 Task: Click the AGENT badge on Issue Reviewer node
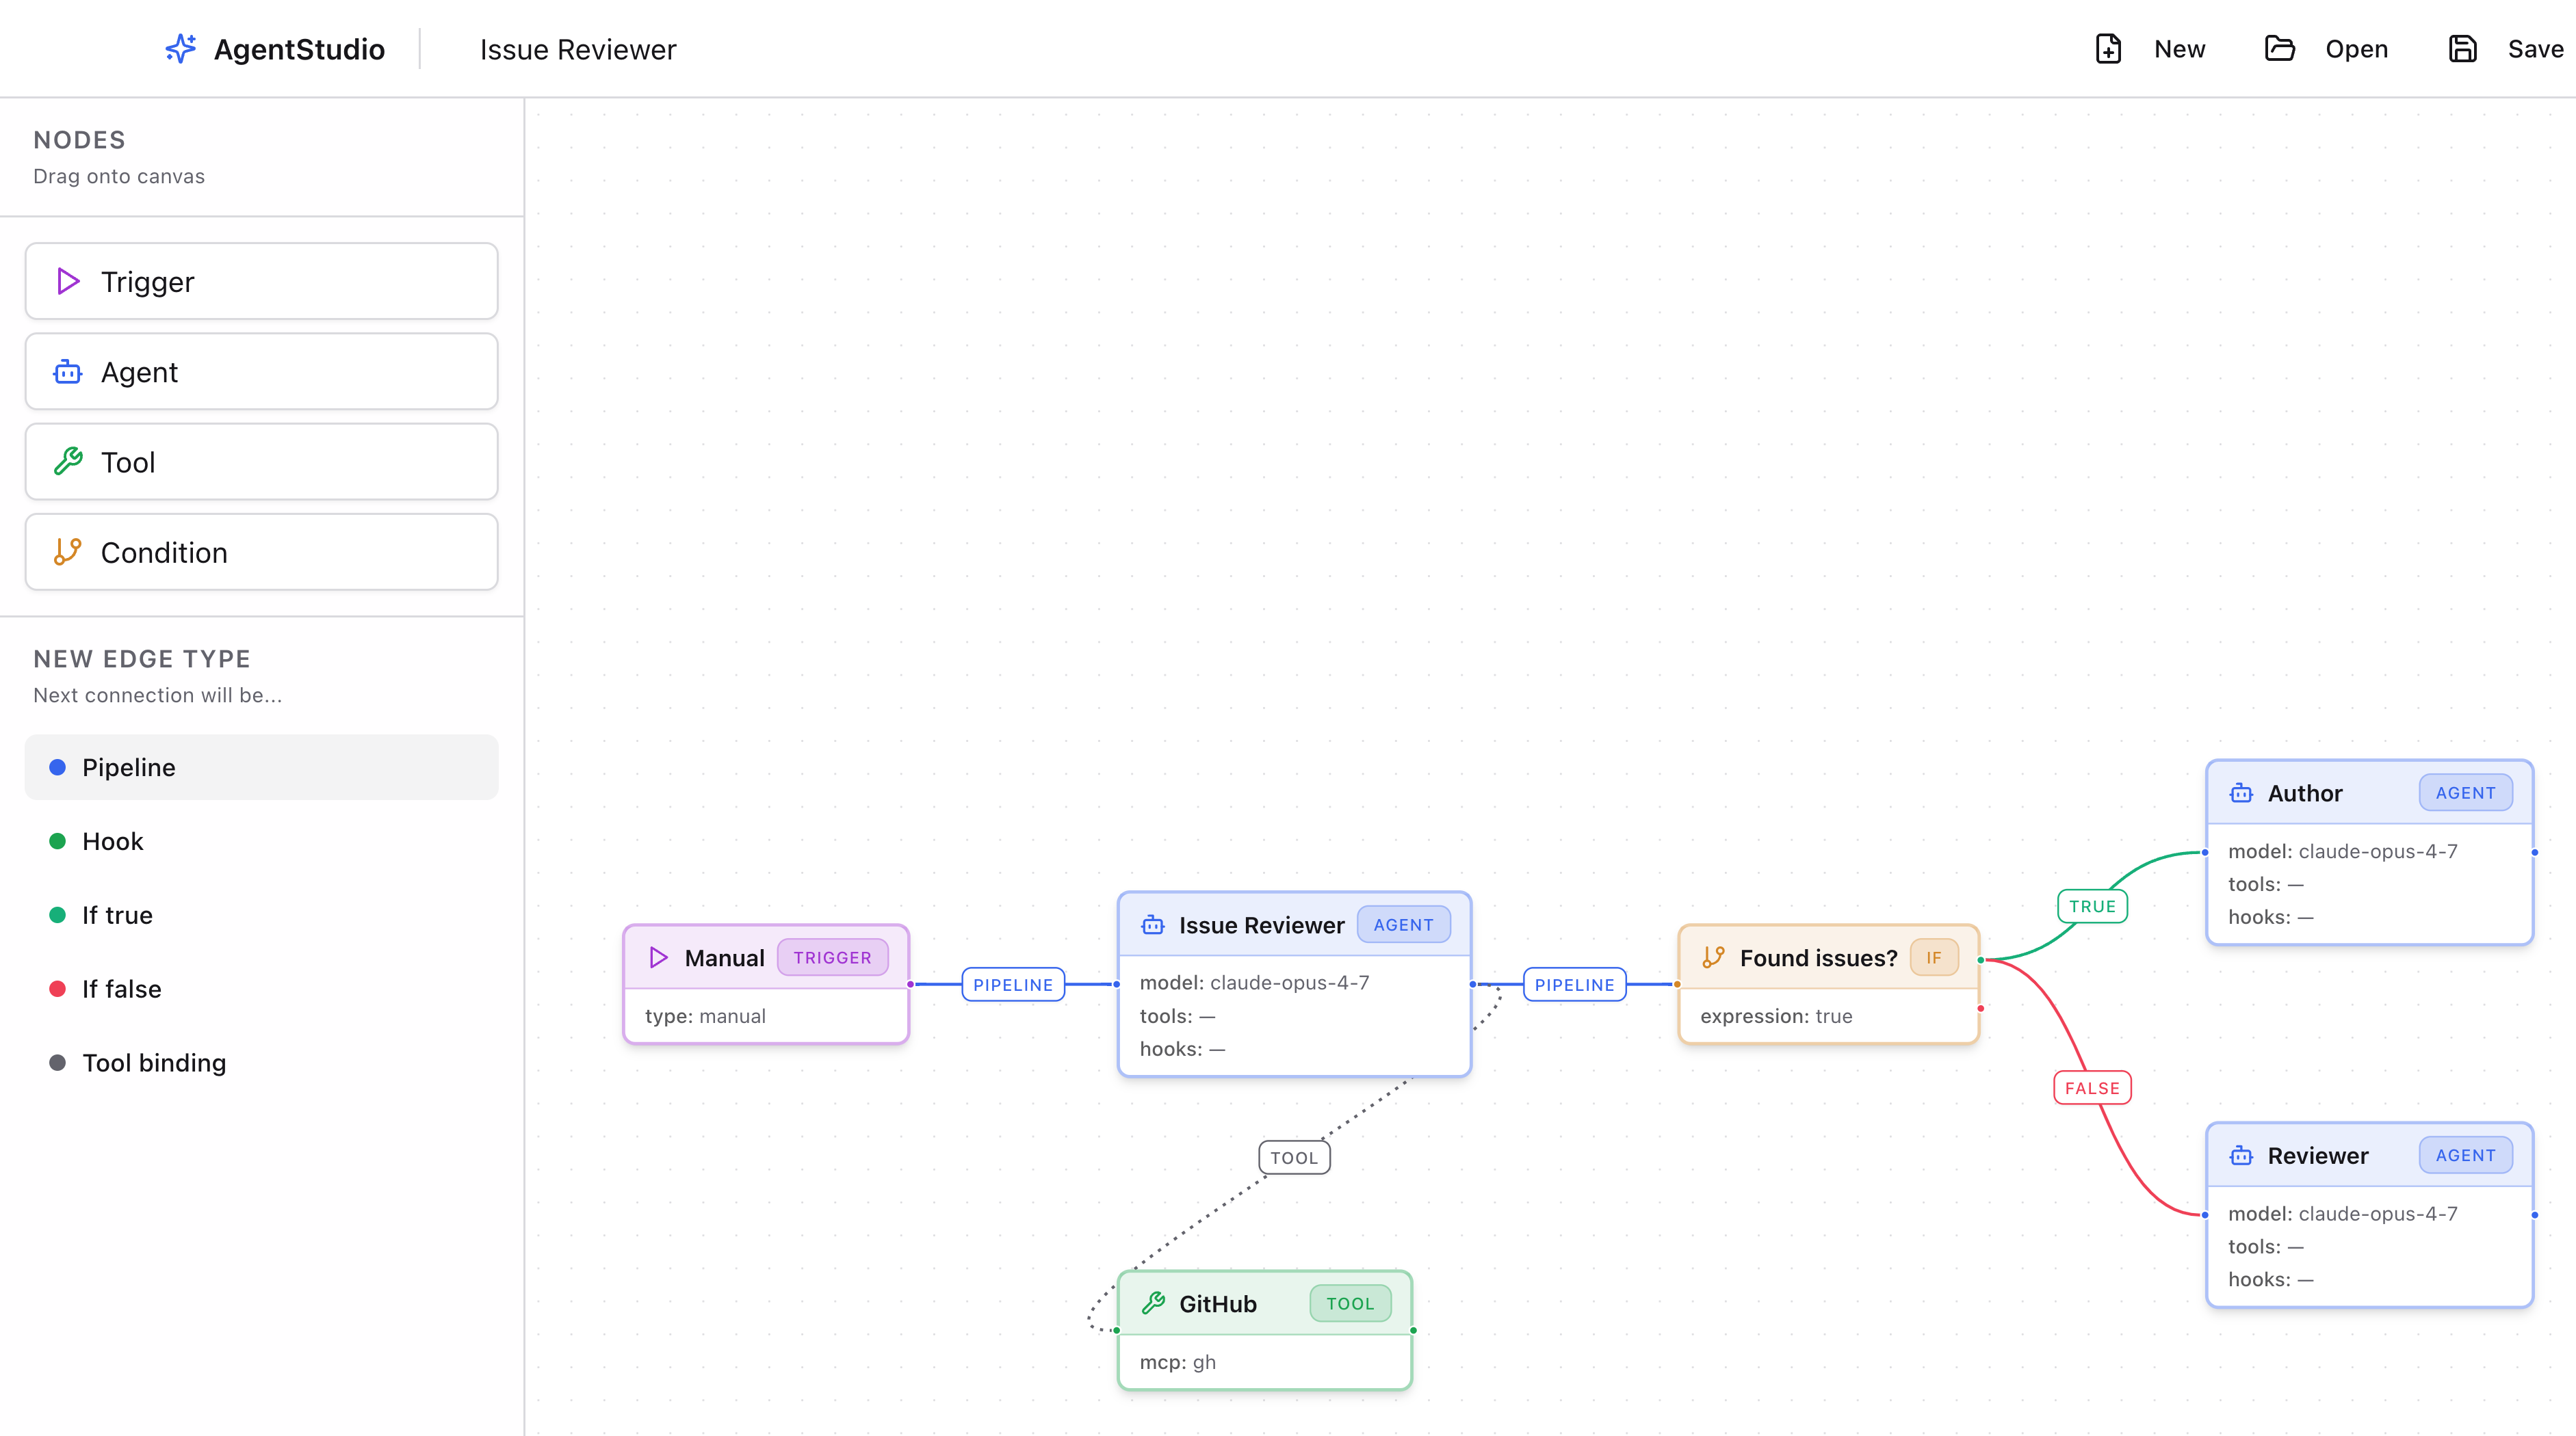[x=1403, y=925]
